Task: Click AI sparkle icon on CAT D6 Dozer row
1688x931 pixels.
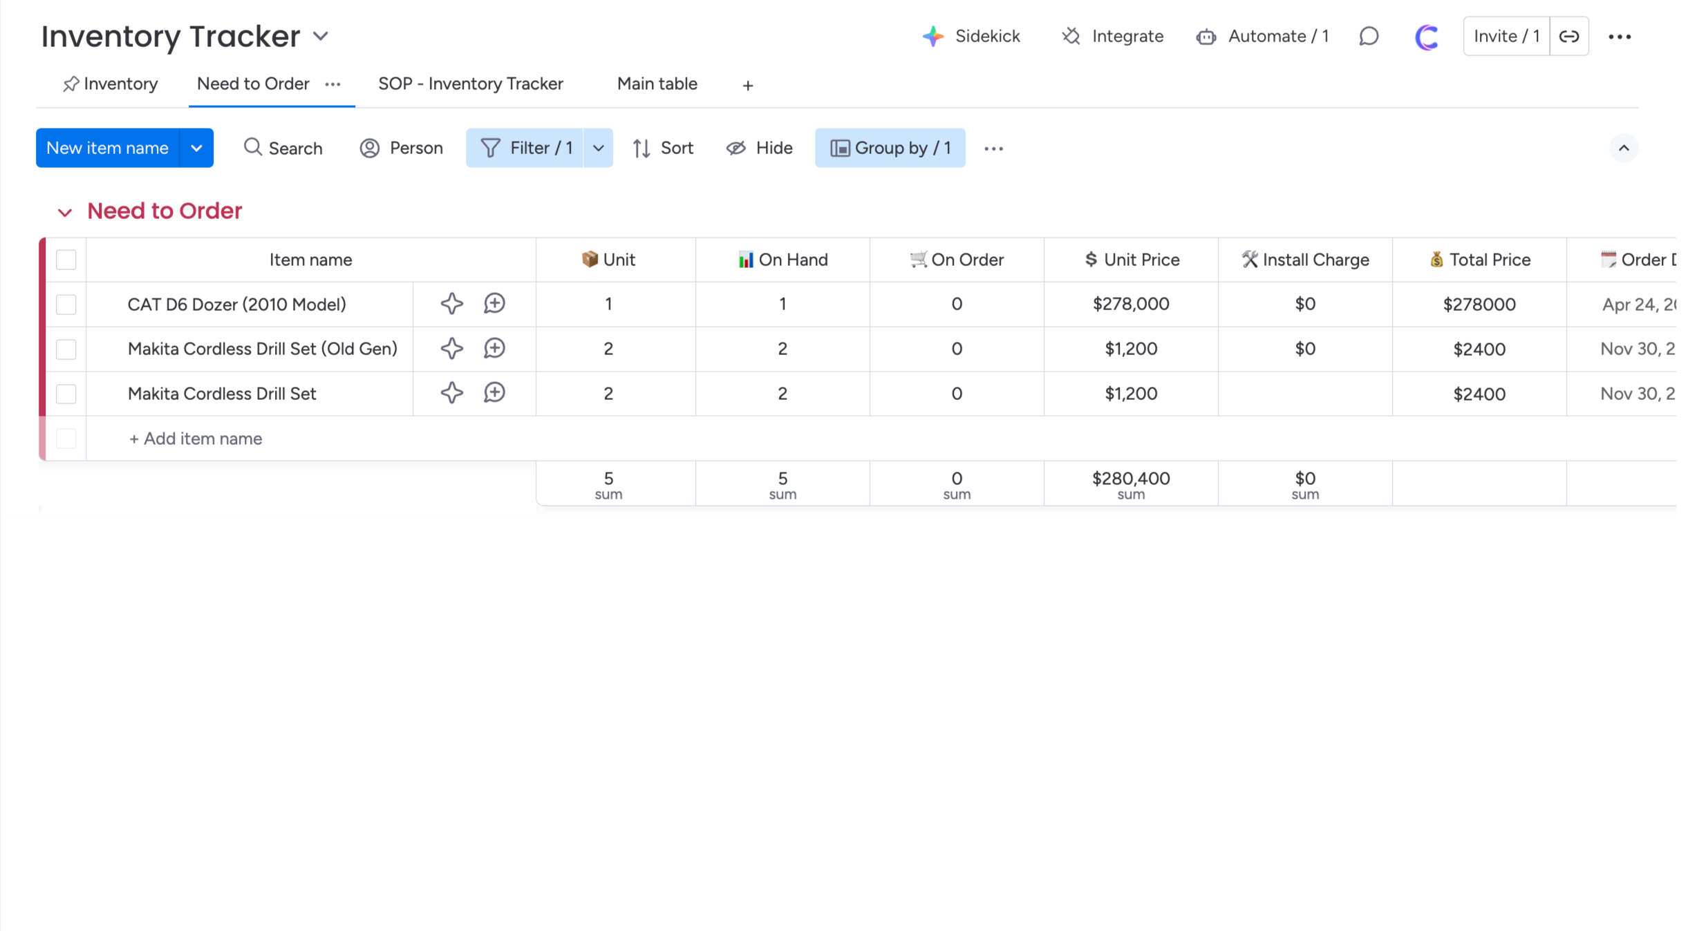Action: [x=451, y=304]
